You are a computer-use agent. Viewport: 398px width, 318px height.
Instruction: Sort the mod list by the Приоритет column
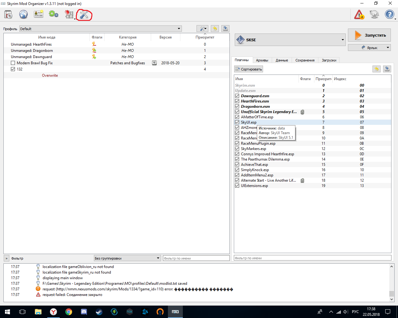[205, 37]
